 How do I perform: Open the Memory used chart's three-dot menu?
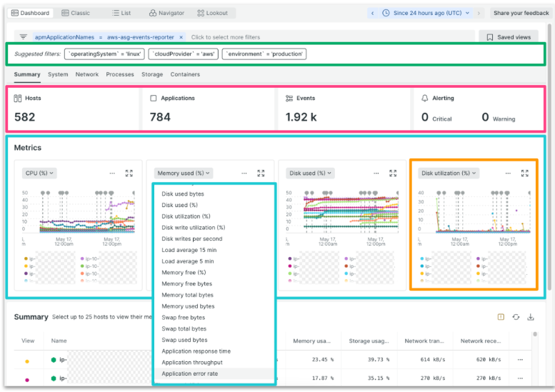[x=244, y=173]
